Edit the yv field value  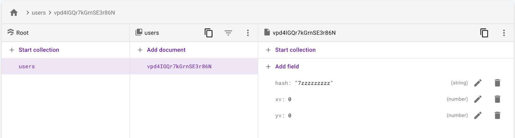point(478,115)
